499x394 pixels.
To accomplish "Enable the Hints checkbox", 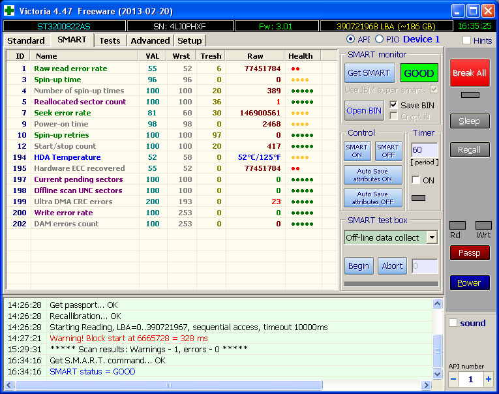I will point(466,40).
